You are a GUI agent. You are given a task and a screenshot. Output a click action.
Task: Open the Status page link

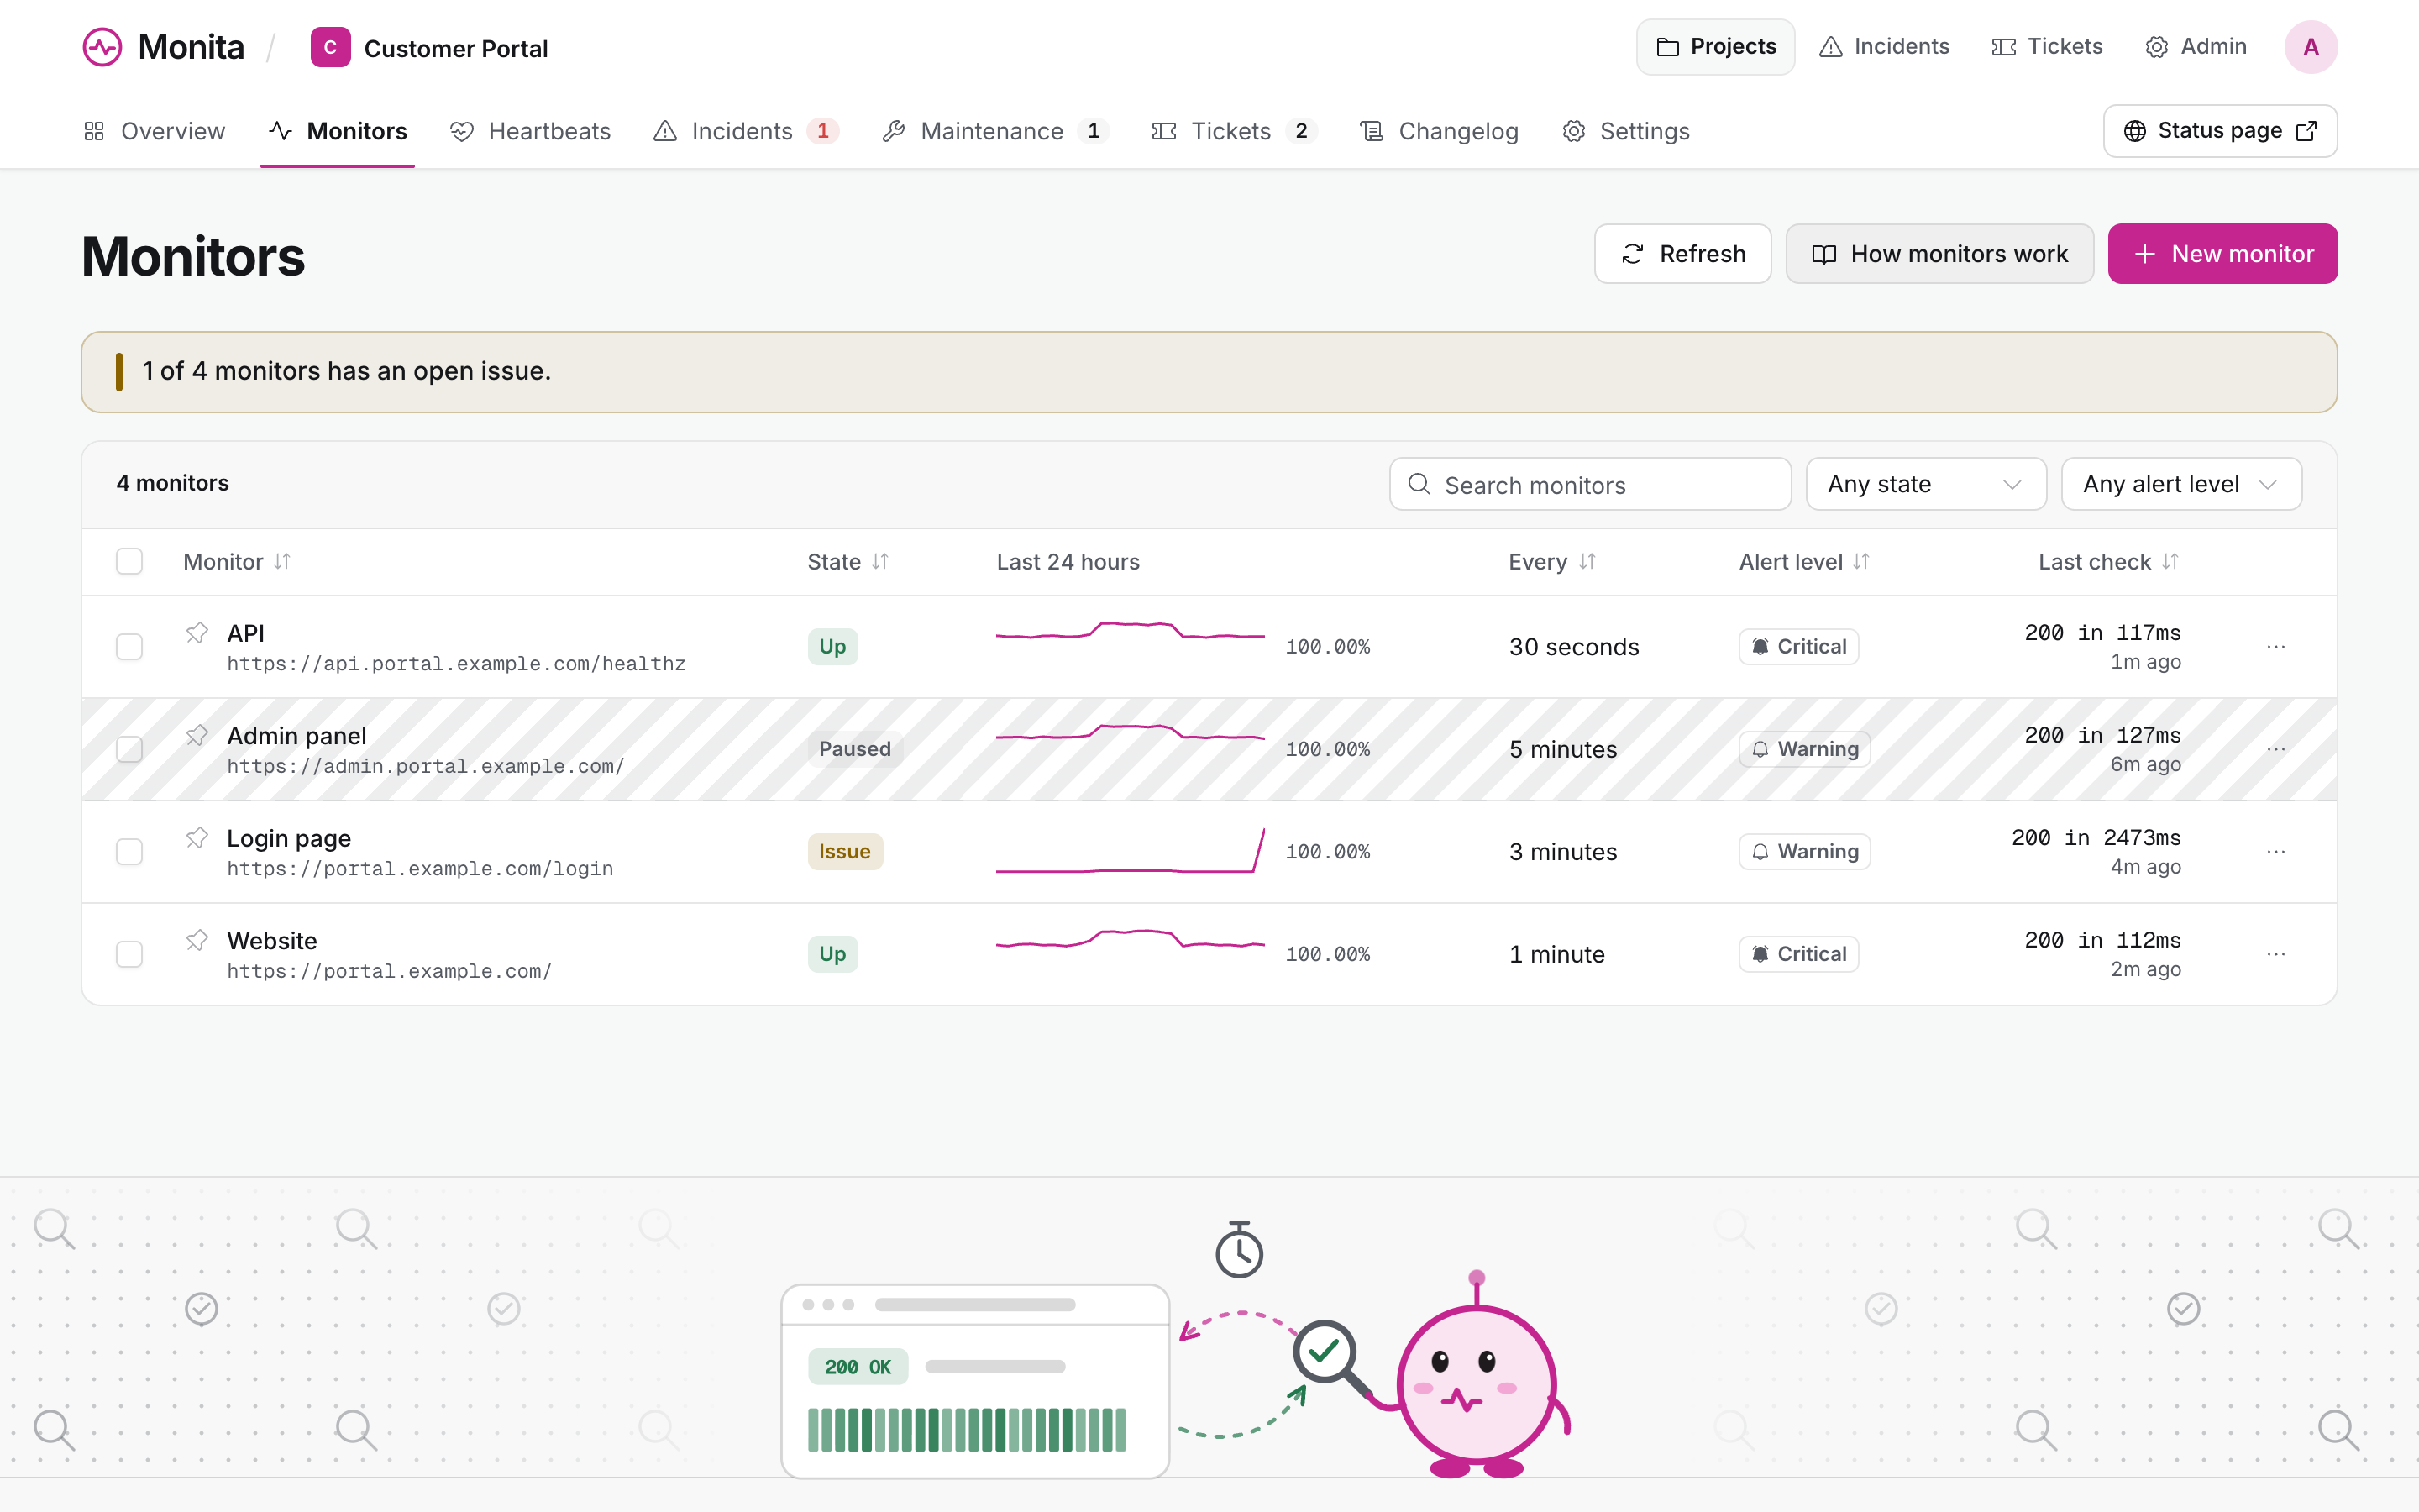[2219, 131]
